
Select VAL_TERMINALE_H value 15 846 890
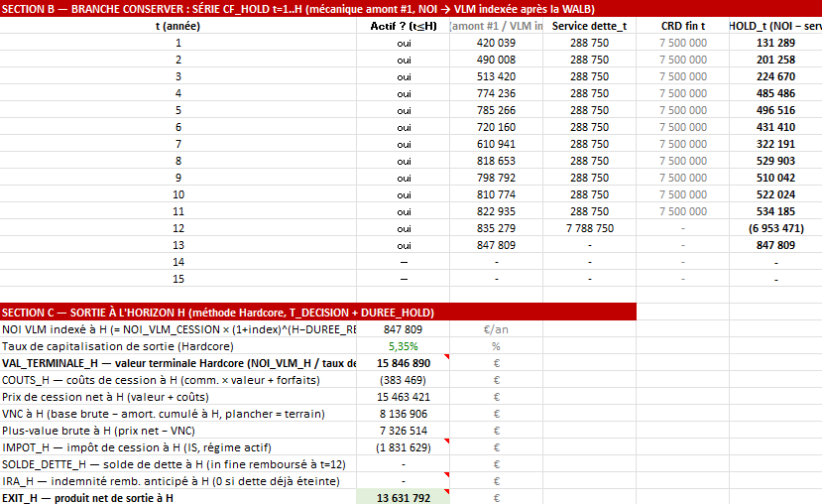[x=404, y=363]
